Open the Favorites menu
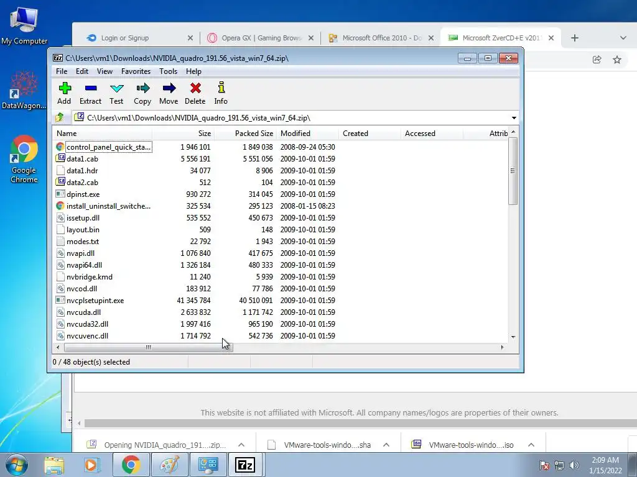This screenshot has width=637, height=477. (x=136, y=71)
